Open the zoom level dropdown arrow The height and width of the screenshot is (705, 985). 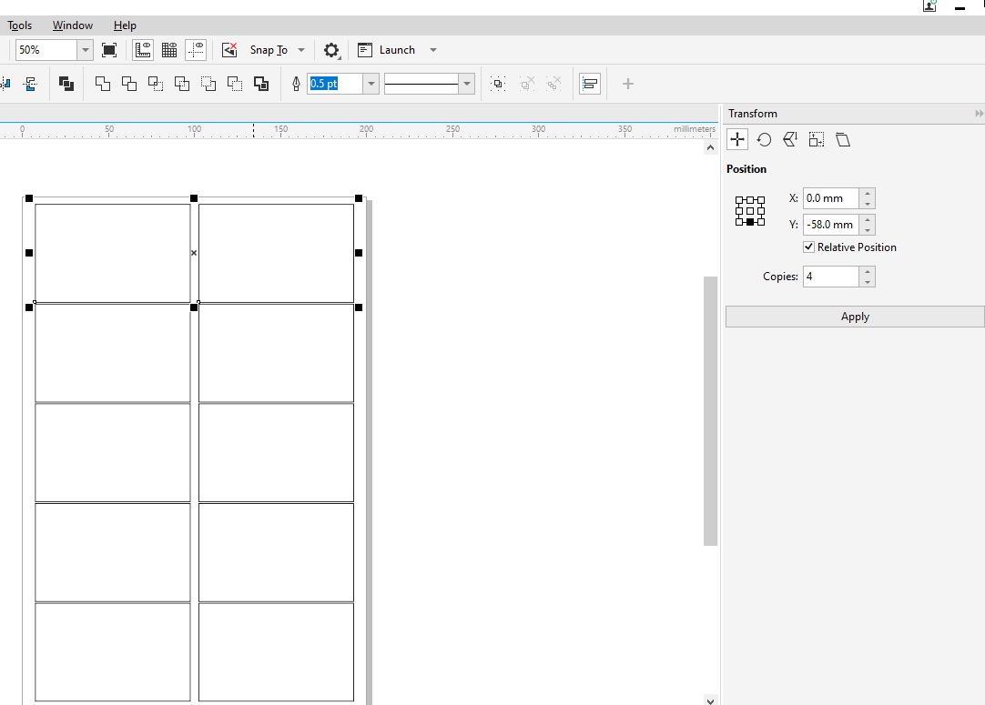coord(86,50)
